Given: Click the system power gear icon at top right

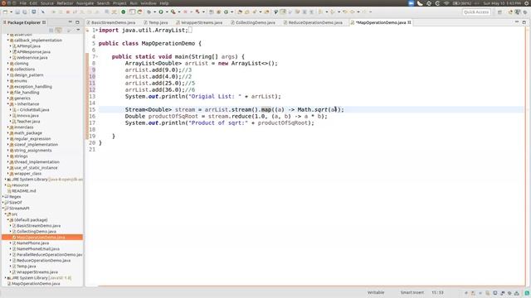Looking at the screenshot, I should pos(526,3).
